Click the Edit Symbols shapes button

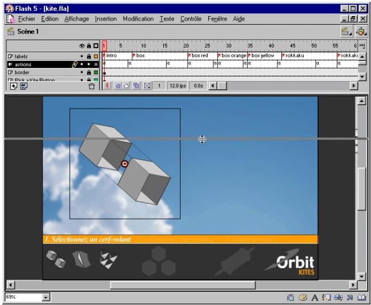(x=361, y=32)
